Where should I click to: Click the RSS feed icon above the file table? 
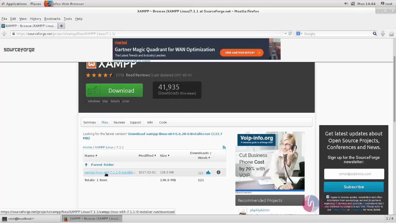pos(224,147)
